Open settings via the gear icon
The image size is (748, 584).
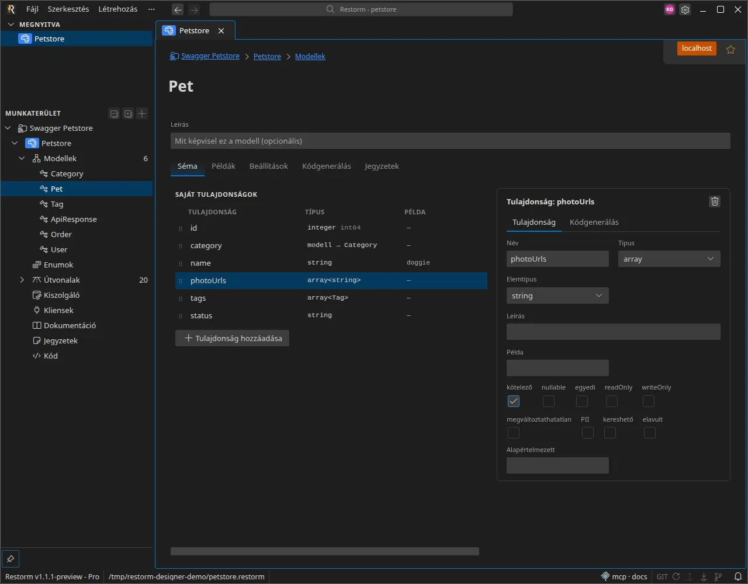pyautogui.click(x=685, y=9)
